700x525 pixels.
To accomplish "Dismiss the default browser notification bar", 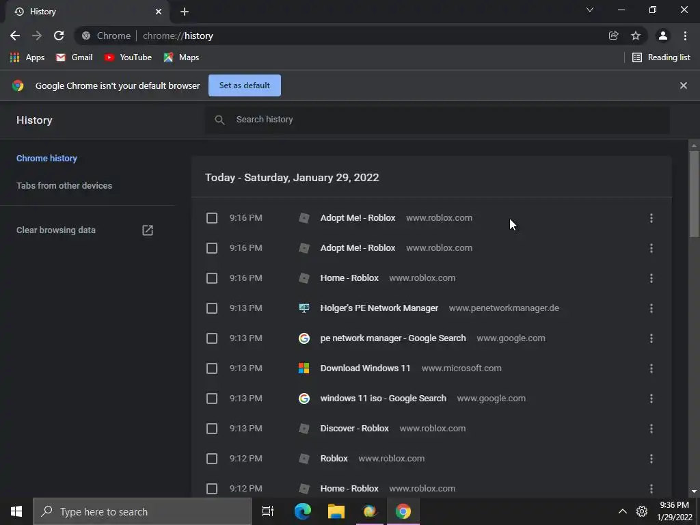I will 684,85.
